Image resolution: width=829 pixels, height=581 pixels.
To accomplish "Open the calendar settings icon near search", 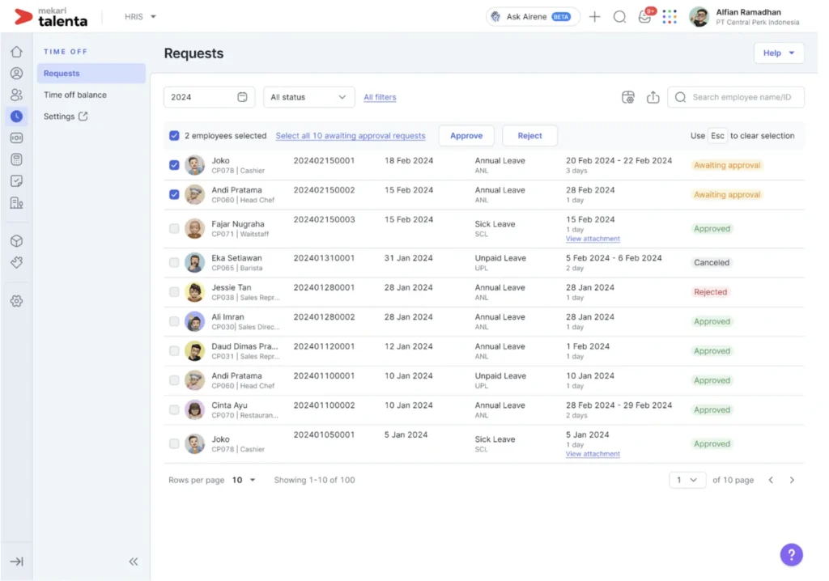I will coord(627,97).
